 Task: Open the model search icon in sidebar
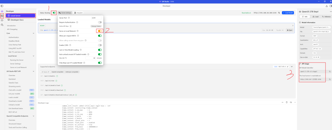click(x=2, y=24)
